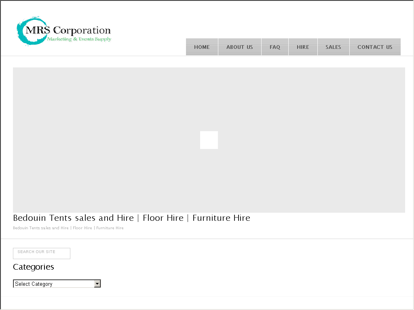Viewport: 414px width, 310px height.
Task: Focus the Search Our Site field
Action: click(x=42, y=253)
